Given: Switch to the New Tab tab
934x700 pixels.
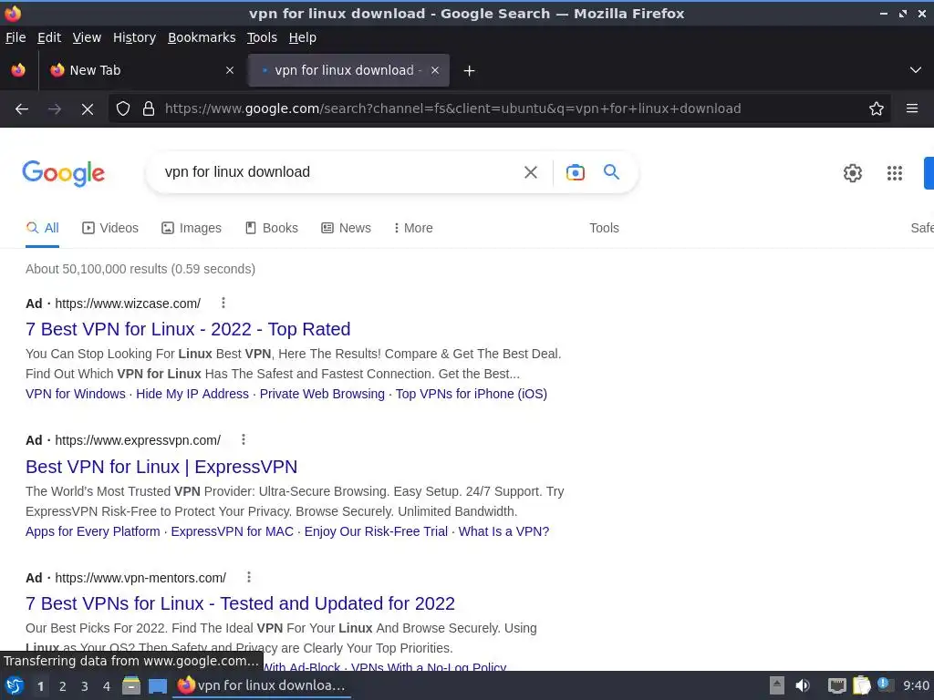Looking at the screenshot, I should [x=141, y=70].
